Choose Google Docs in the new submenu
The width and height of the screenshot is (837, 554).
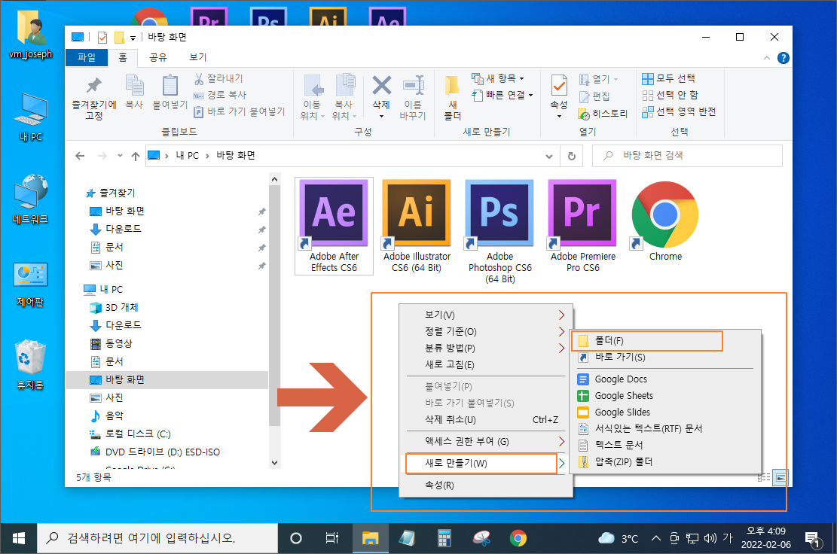click(x=665, y=379)
